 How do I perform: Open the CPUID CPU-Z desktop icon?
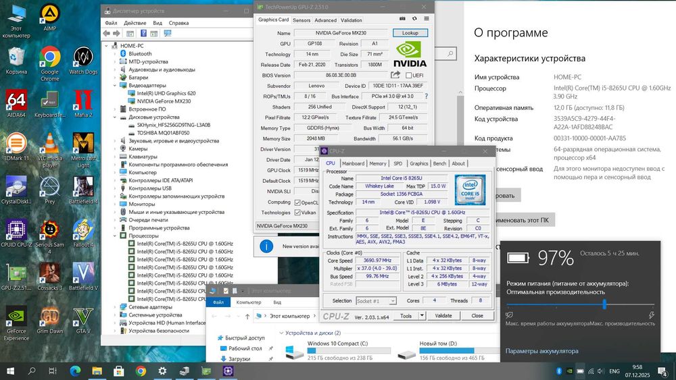16,234
